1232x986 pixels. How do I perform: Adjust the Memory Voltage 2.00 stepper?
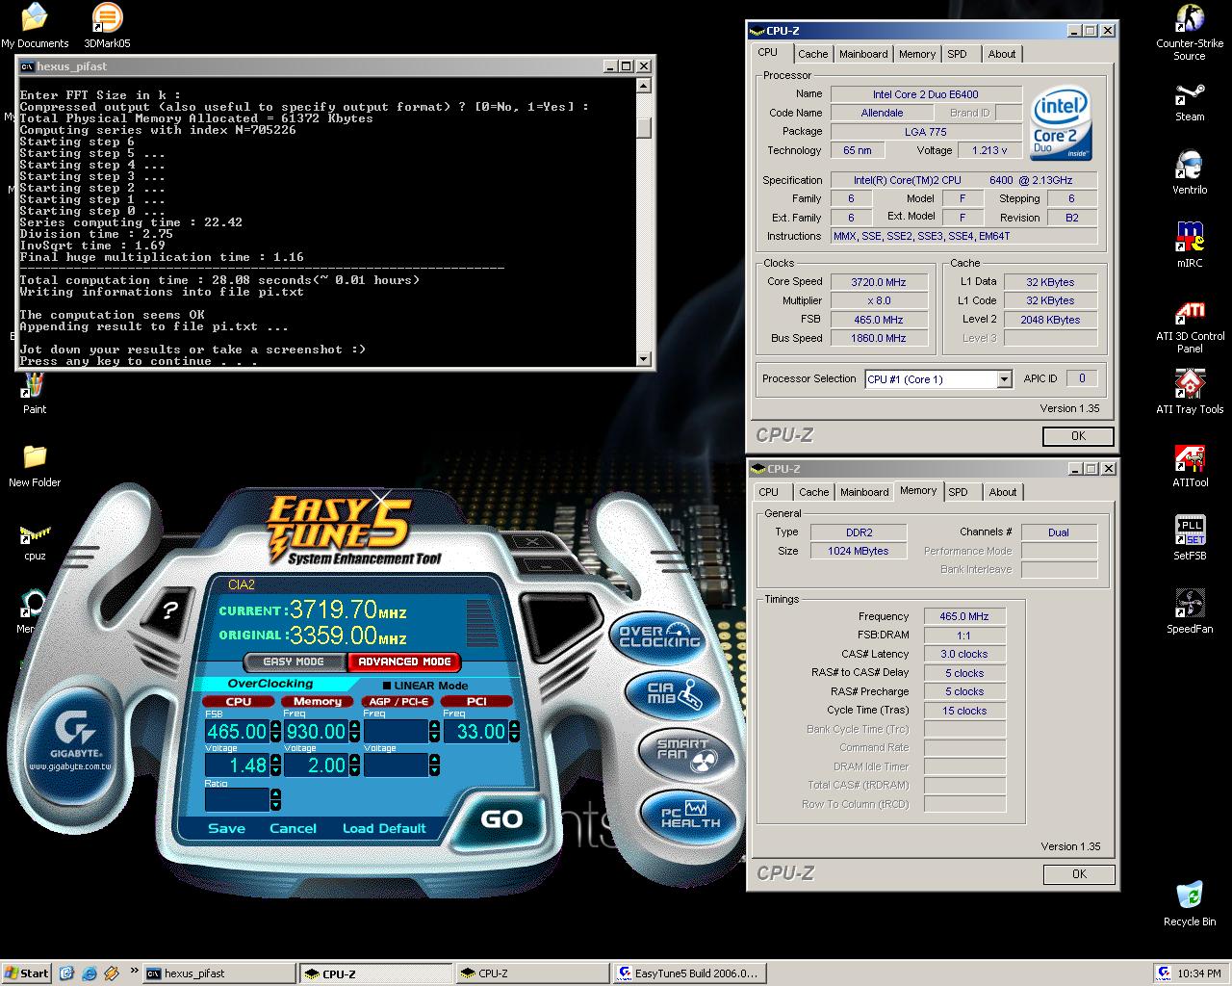click(354, 765)
